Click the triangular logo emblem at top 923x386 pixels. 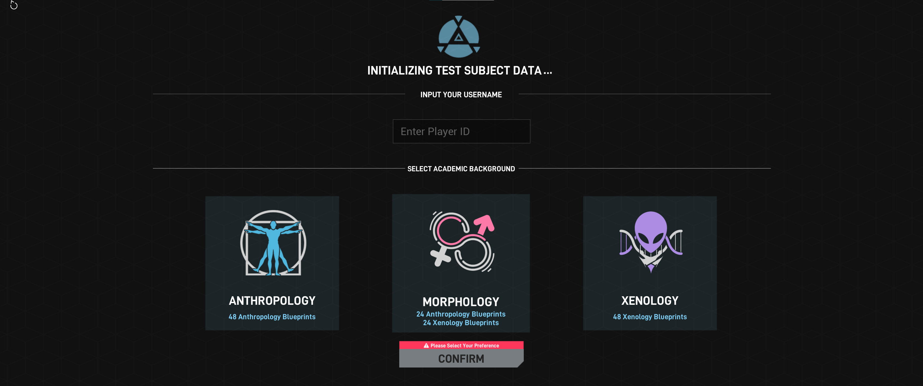pos(459,37)
